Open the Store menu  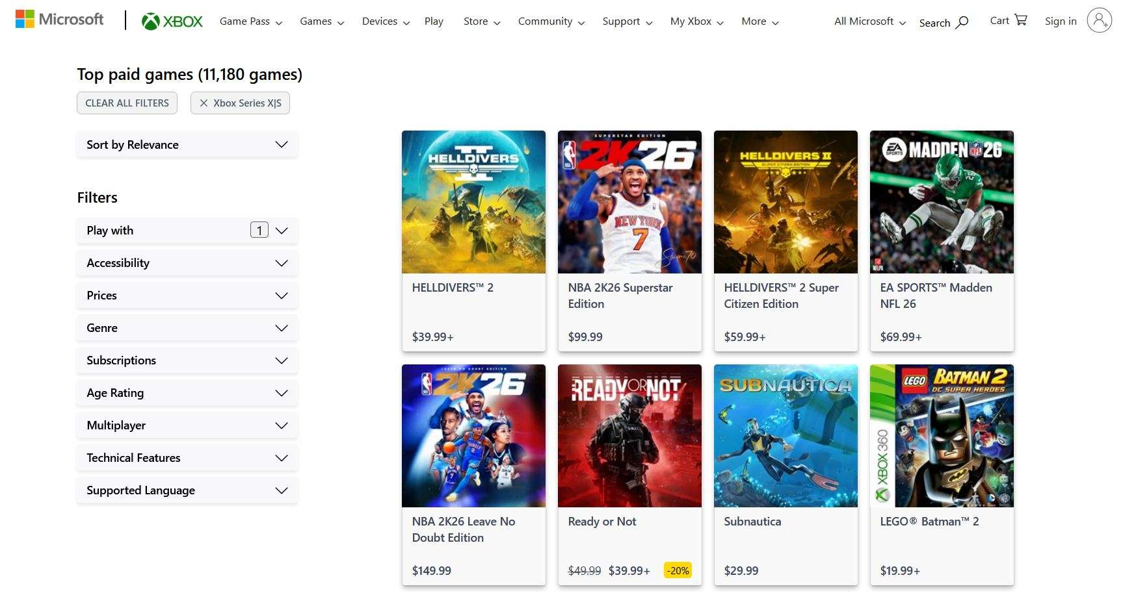click(x=482, y=21)
